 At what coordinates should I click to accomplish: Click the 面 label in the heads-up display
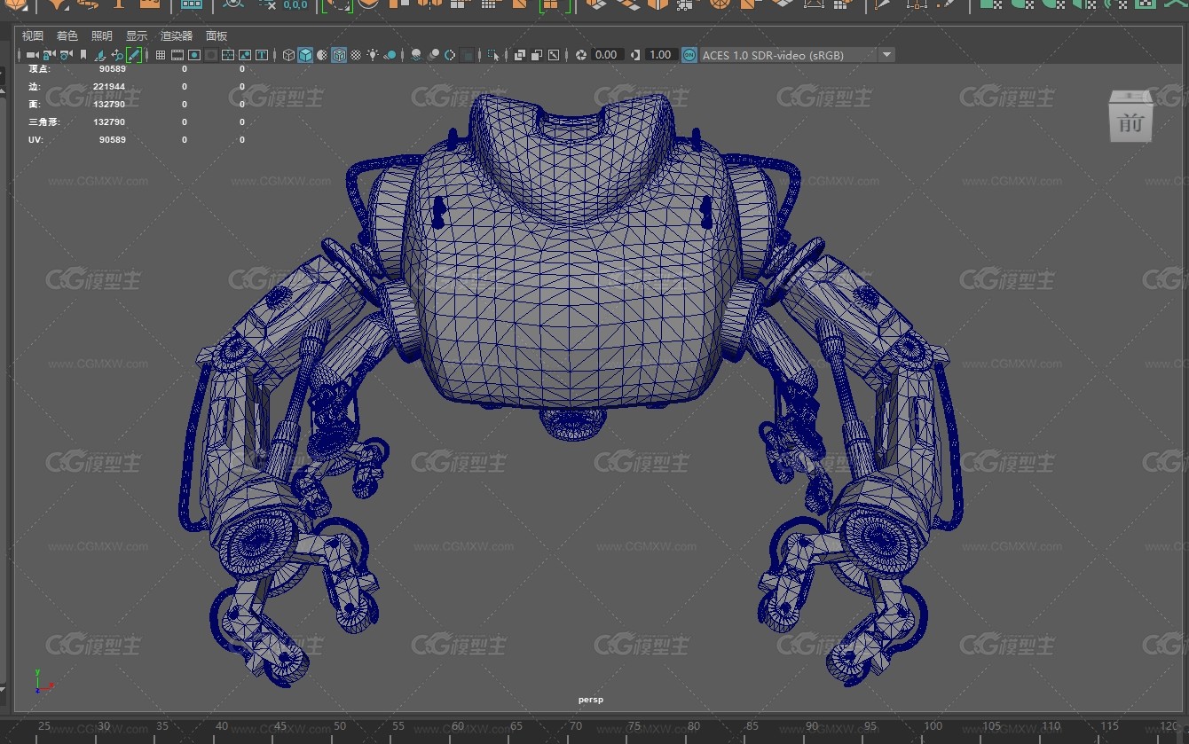[34, 104]
